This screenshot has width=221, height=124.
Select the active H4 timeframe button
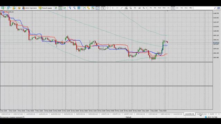pyautogui.click(x=173, y=8)
